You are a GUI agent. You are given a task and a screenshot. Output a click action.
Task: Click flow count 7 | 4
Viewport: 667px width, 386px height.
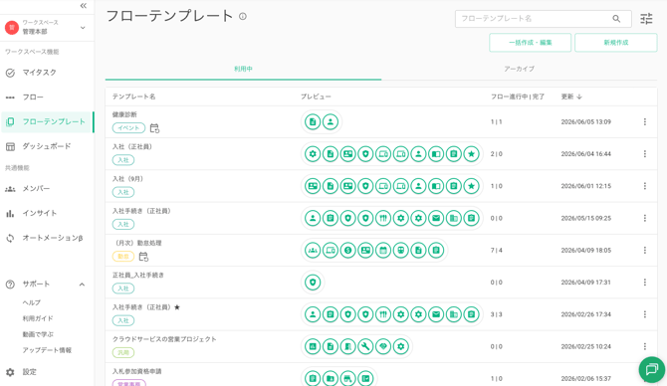point(497,250)
